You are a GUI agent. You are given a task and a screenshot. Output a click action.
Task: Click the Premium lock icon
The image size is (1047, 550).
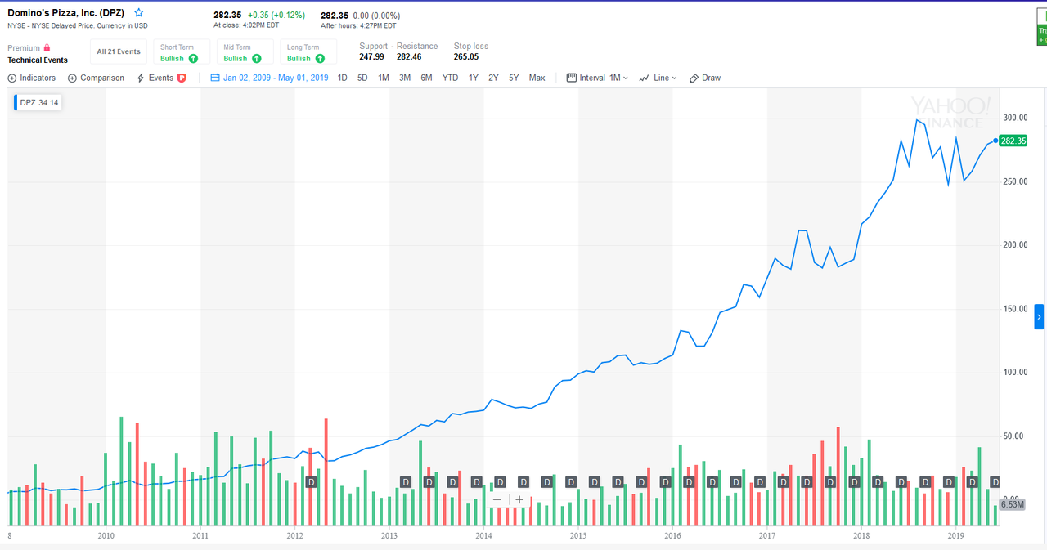pyautogui.click(x=47, y=48)
